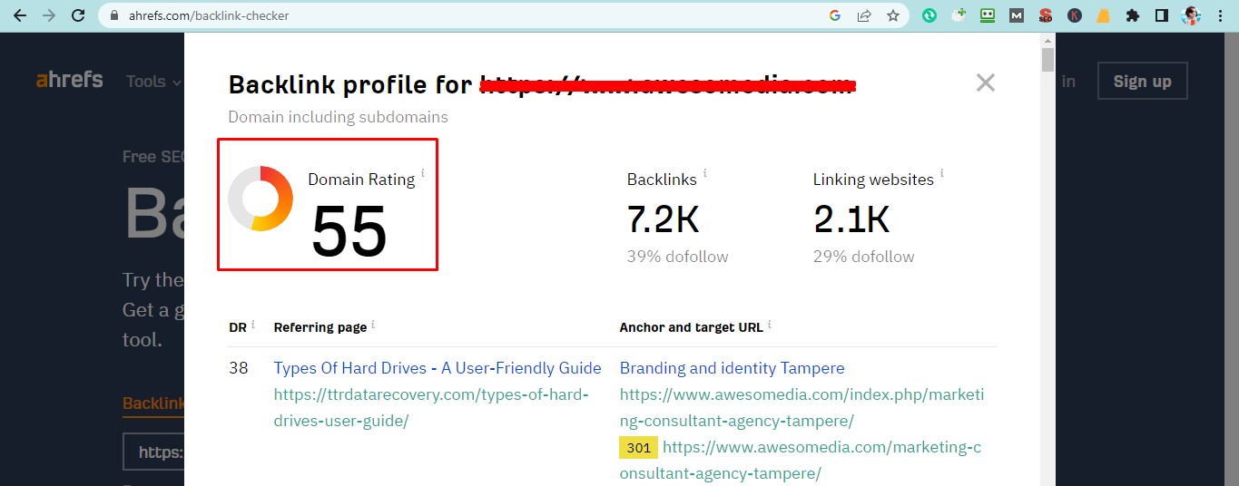Click the browser back arrow
The height and width of the screenshot is (486, 1239).
pyautogui.click(x=20, y=15)
